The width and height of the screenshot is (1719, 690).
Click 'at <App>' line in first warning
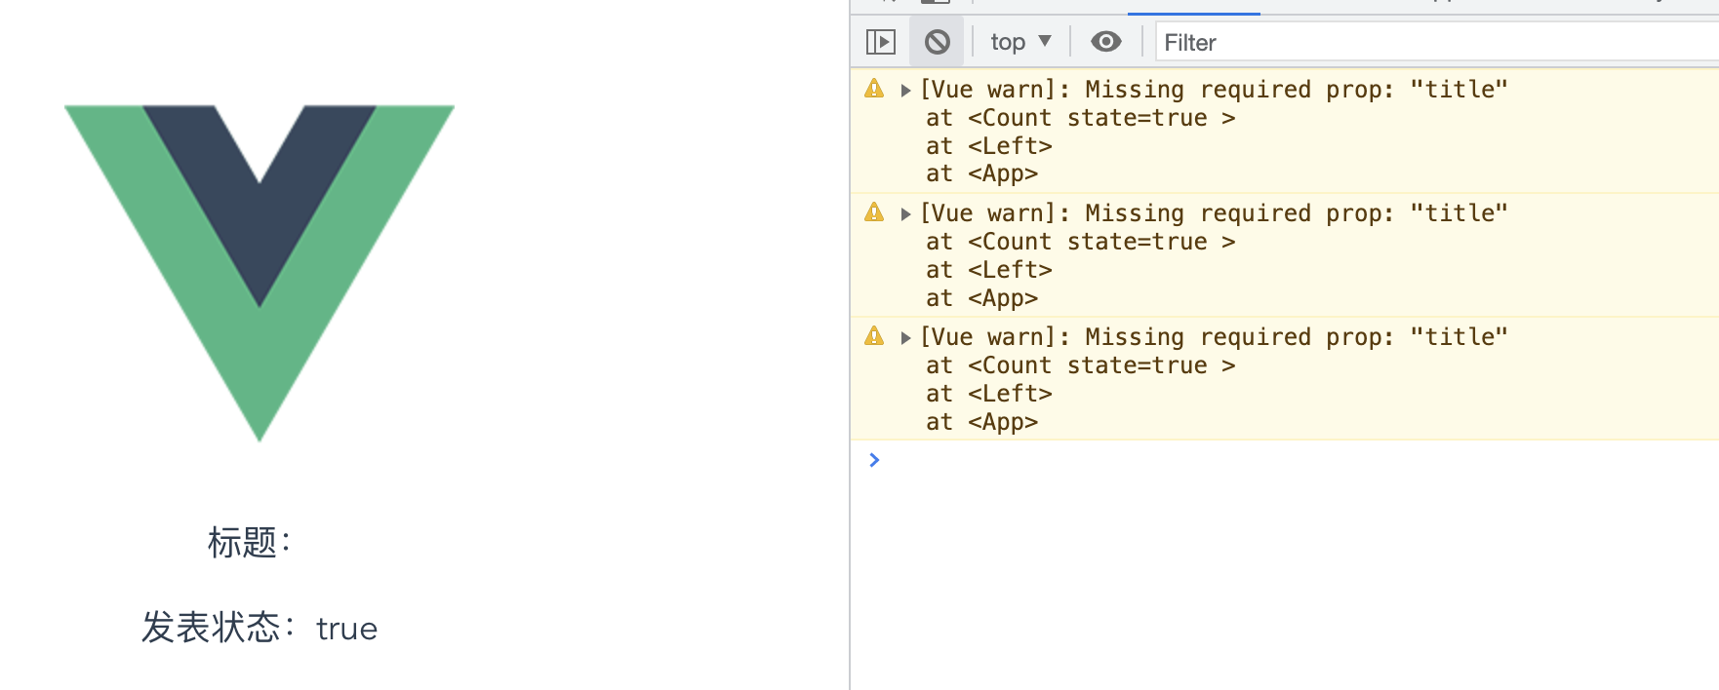(982, 173)
